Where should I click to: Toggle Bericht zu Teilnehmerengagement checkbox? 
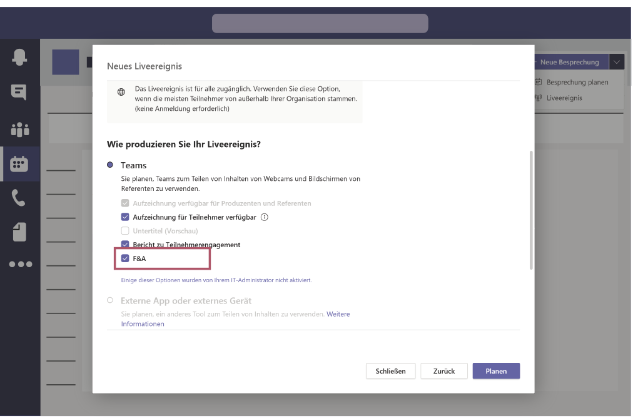point(125,244)
